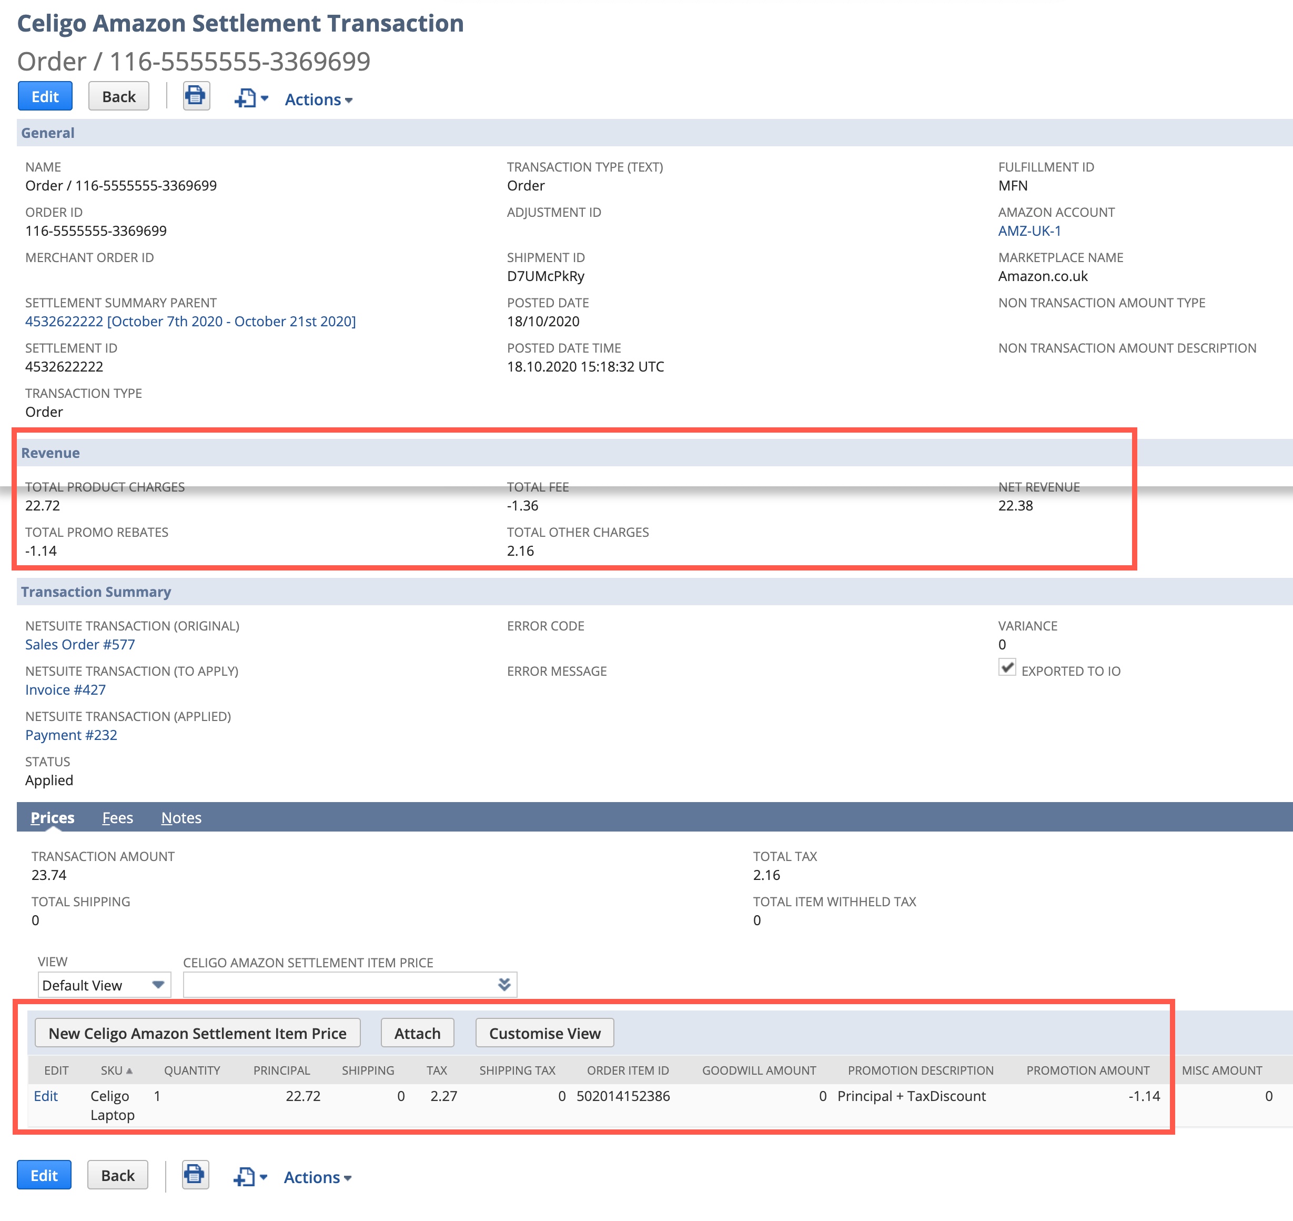The width and height of the screenshot is (1293, 1221).
Task: Click the Promotion Amount column header
Action: 1088,1070
